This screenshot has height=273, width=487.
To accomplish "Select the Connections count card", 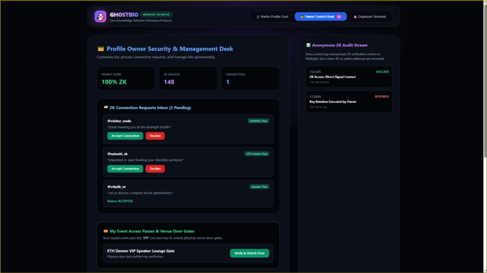I will click(250, 78).
